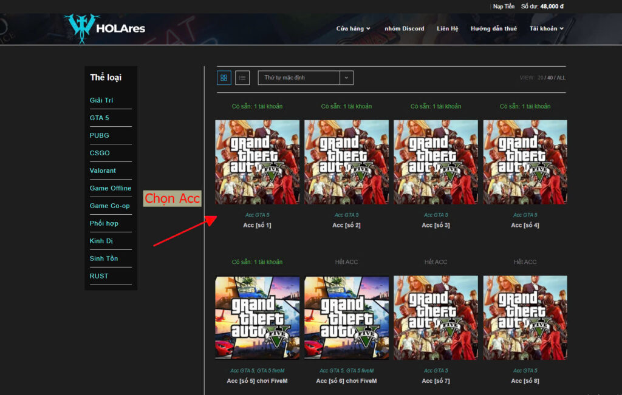This screenshot has height=395, width=622.
Task: Click Acc GTA 5, GTA 5 fiveM tag above Acc [số 5]
Action: 257,371
